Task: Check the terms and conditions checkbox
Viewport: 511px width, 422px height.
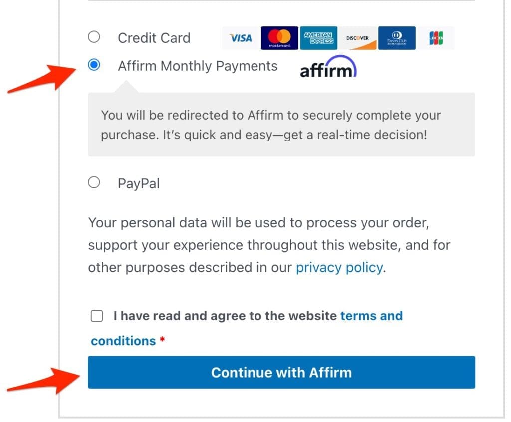Action: click(x=97, y=316)
